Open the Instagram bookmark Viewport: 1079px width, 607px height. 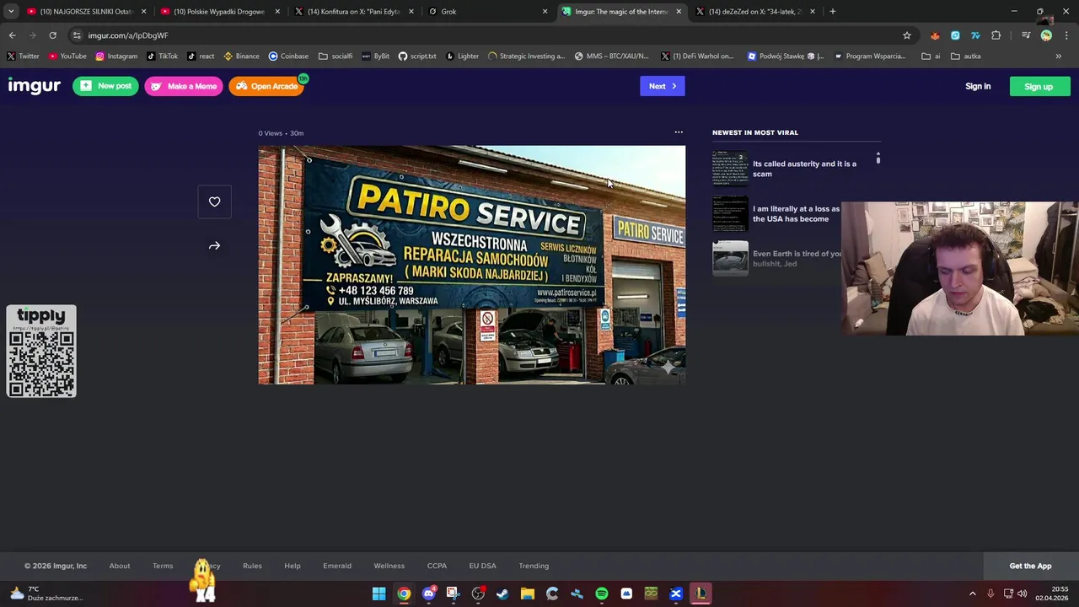(x=116, y=56)
